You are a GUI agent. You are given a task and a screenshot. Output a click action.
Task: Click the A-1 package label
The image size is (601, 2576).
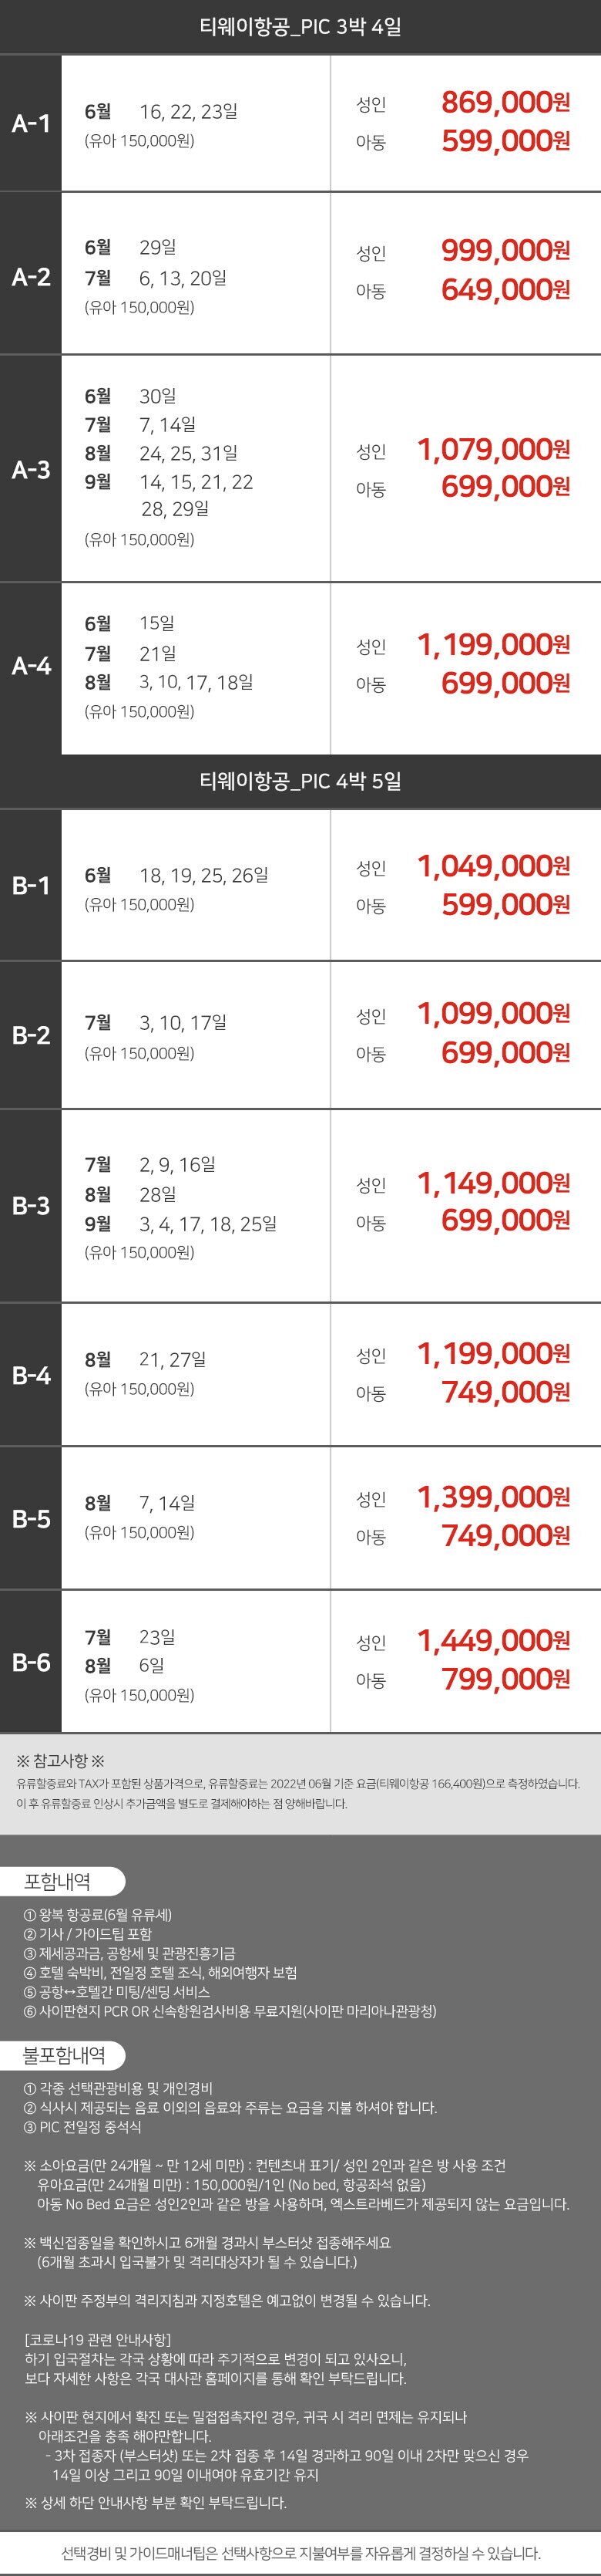tap(31, 123)
